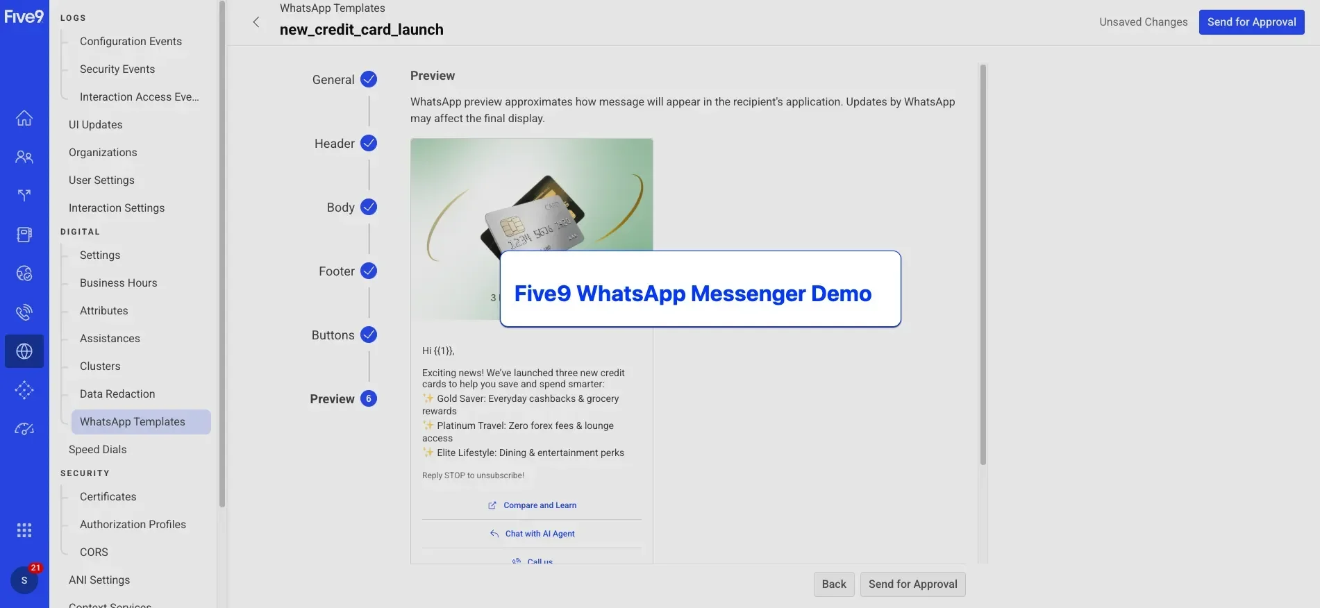1320x608 pixels.
Task: Go to the General step
Action: [333, 80]
